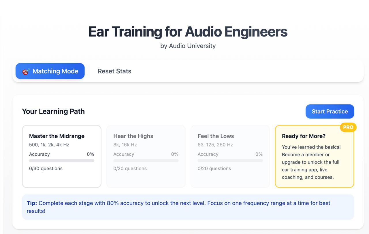Click the Midrange accuracy progress bar

62,161
